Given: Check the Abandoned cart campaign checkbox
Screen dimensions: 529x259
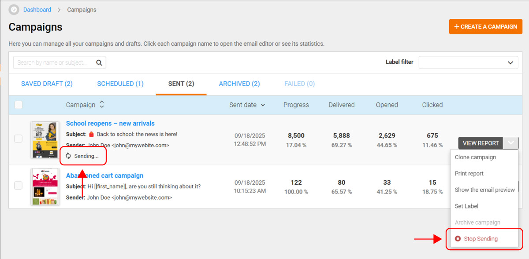Looking at the screenshot, I should [19, 186].
